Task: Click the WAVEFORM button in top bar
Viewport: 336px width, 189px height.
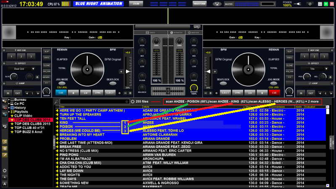Action: pos(199,4)
